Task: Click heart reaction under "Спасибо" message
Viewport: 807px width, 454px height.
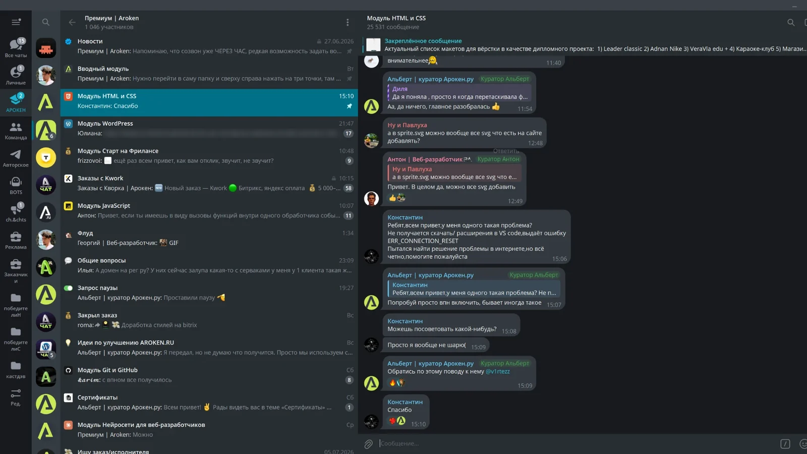Action: [392, 421]
